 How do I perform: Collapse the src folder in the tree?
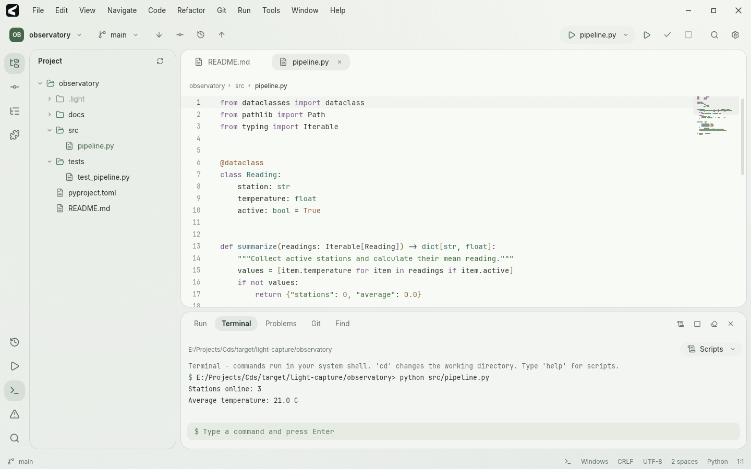[x=50, y=130]
